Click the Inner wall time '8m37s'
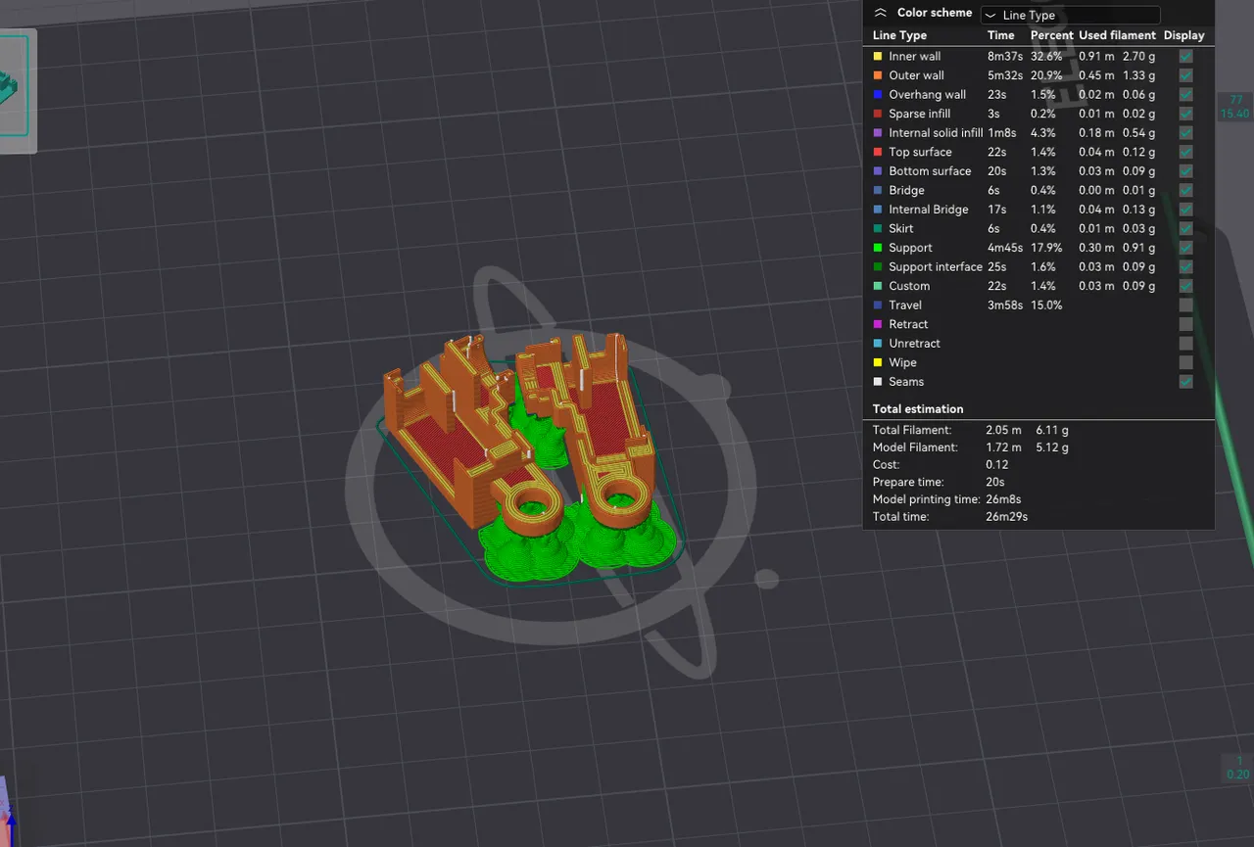Screen dimensions: 1254x847 pos(1005,57)
